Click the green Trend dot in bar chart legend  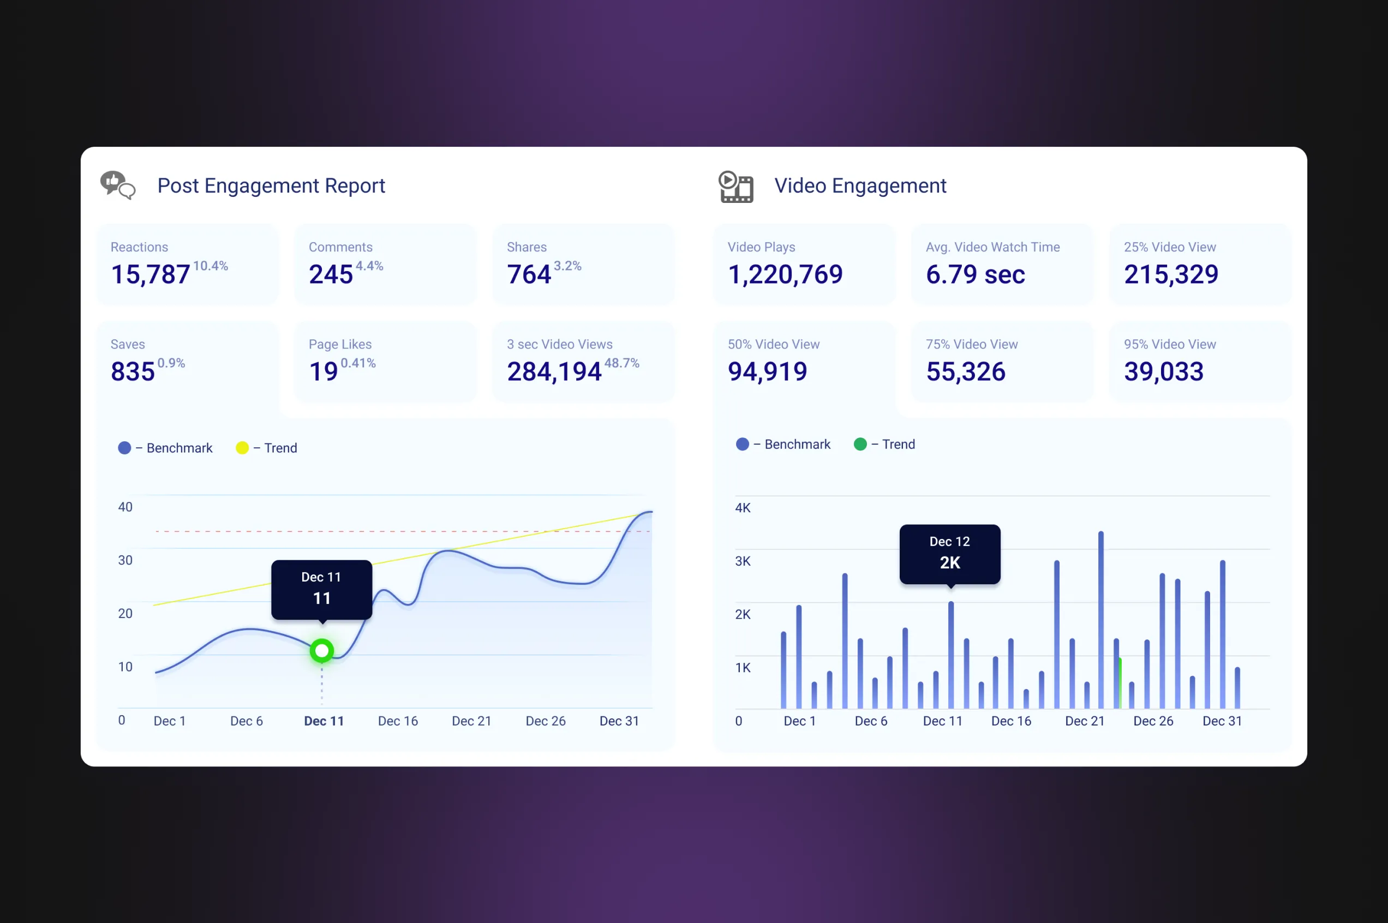point(859,445)
